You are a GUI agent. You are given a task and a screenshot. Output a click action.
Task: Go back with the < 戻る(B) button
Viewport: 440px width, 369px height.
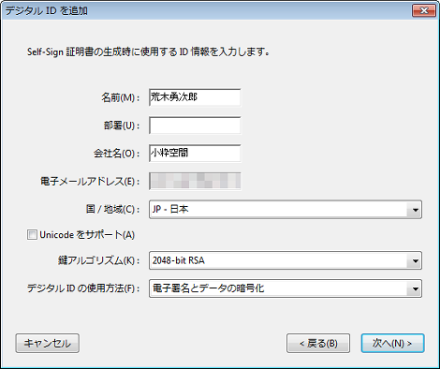coord(318,343)
